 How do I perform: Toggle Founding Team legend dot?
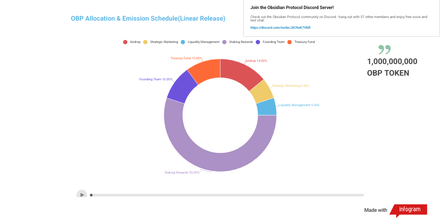pyautogui.click(x=258, y=42)
